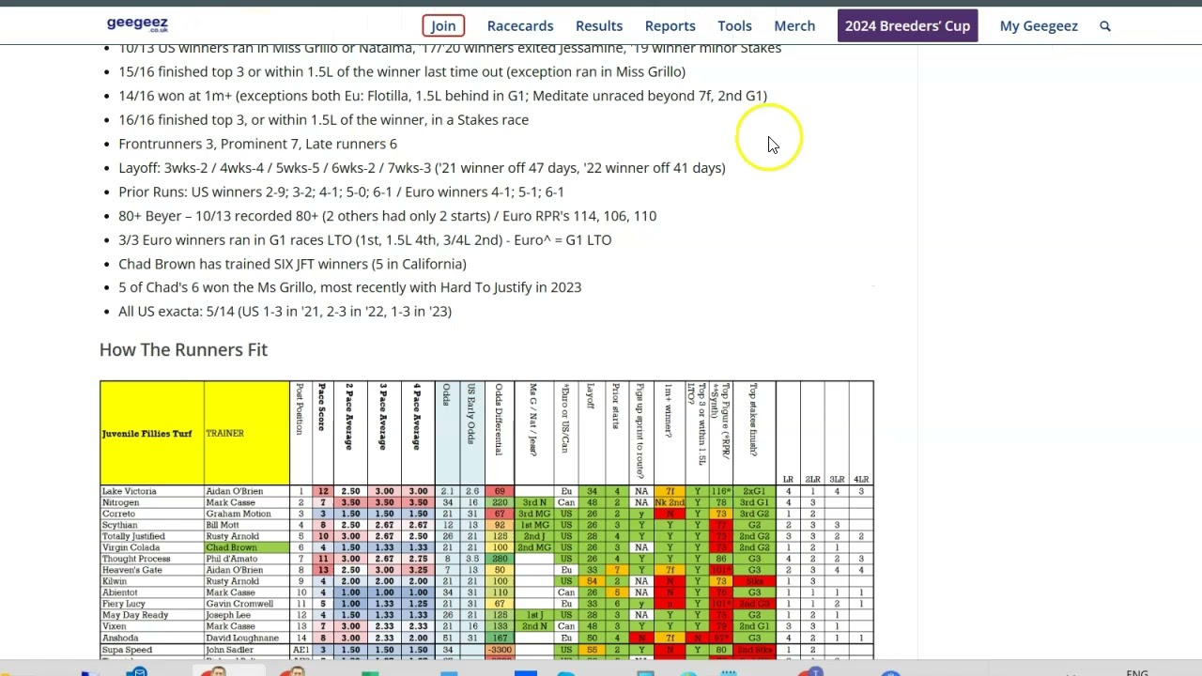Visit the Merch link

794,26
